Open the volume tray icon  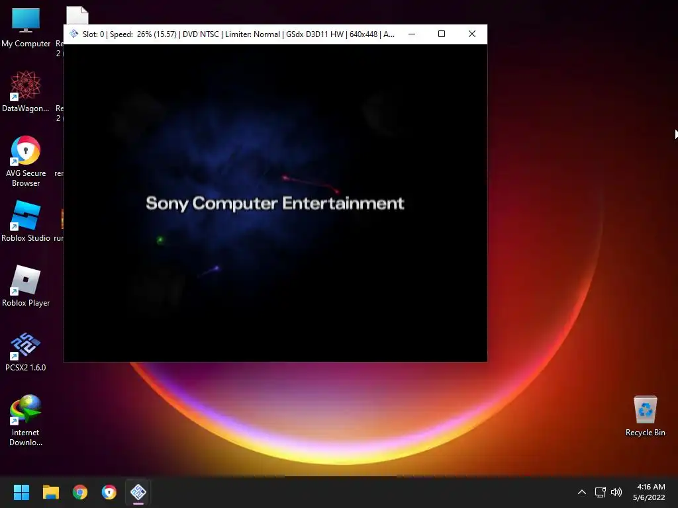tap(616, 492)
